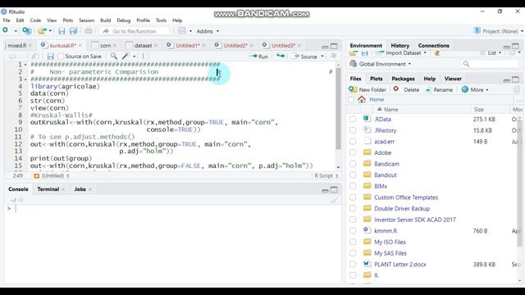This screenshot has height=295, width=525.
Task: Click the Run button
Action: coord(259,57)
